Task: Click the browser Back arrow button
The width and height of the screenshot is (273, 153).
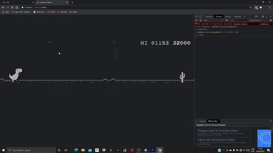Action: 3,8
